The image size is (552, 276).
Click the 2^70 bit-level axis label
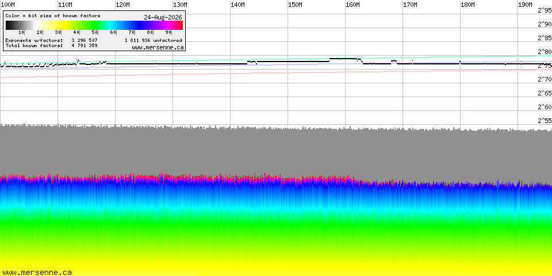545,79
